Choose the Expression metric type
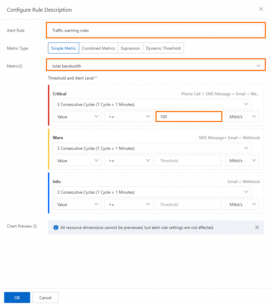Image resolution: width=271 pixels, height=304 pixels. click(x=130, y=48)
